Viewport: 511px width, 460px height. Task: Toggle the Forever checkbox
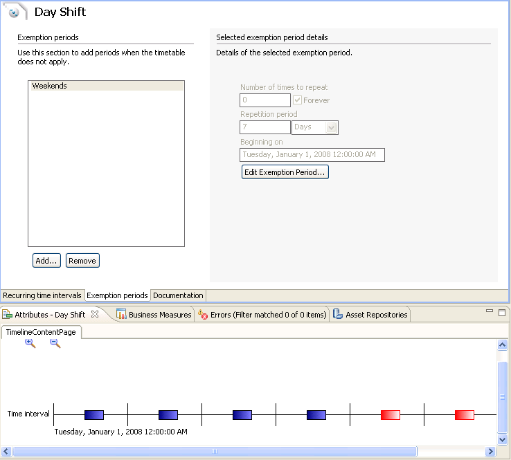pyautogui.click(x=297, y=100)
